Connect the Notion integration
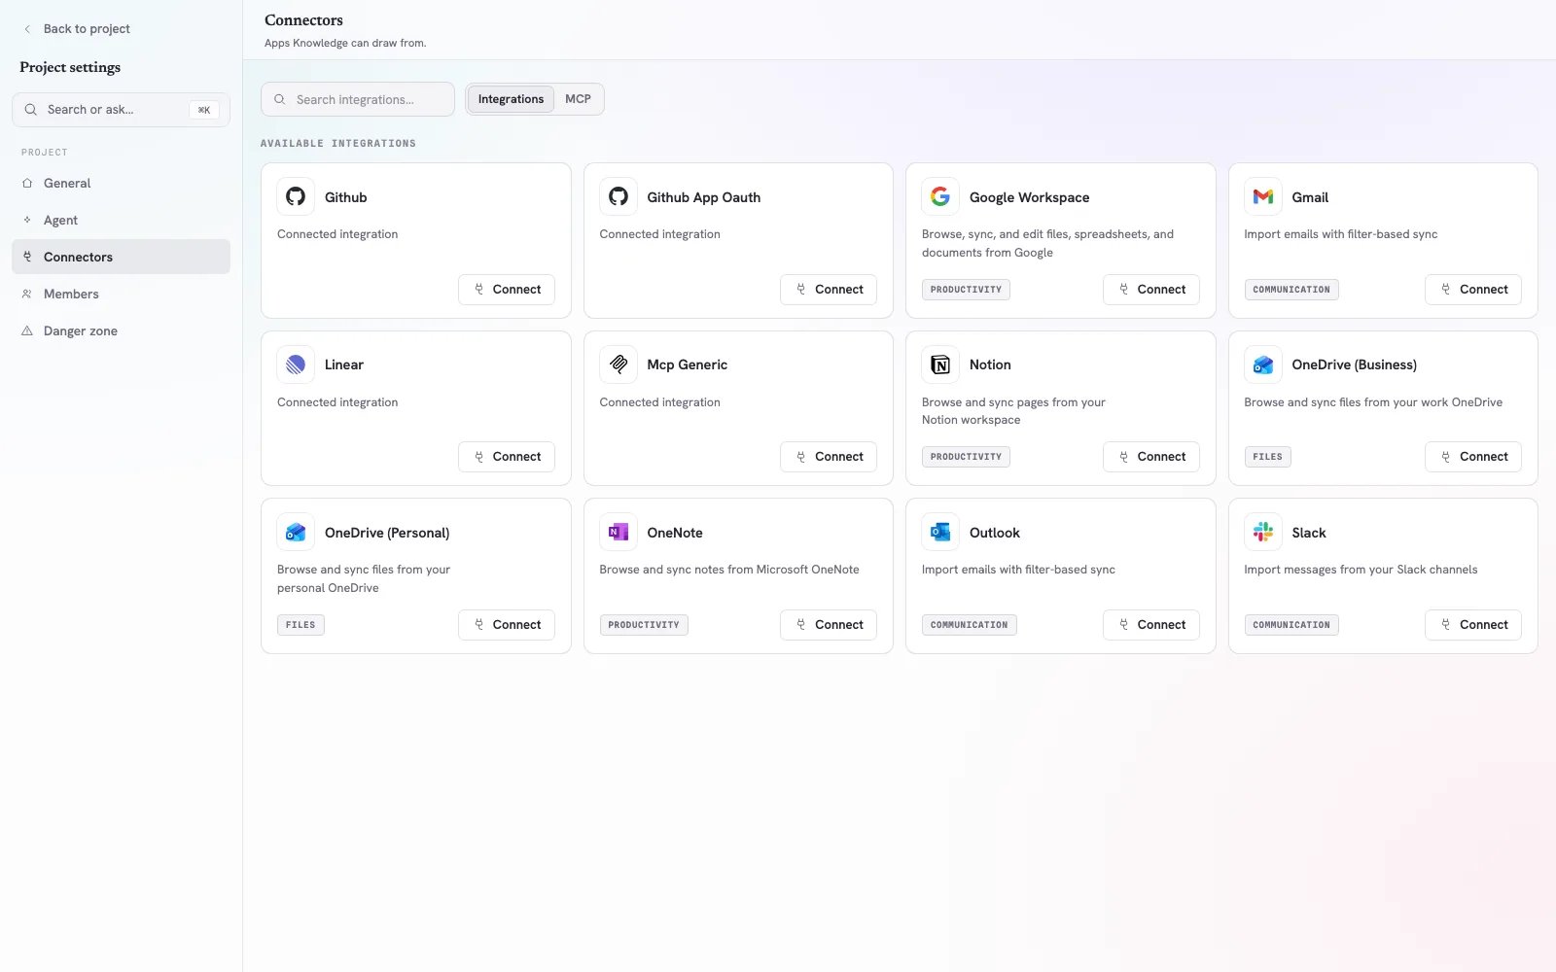This screenshot has width=1556, height=972. point(1151,457)
